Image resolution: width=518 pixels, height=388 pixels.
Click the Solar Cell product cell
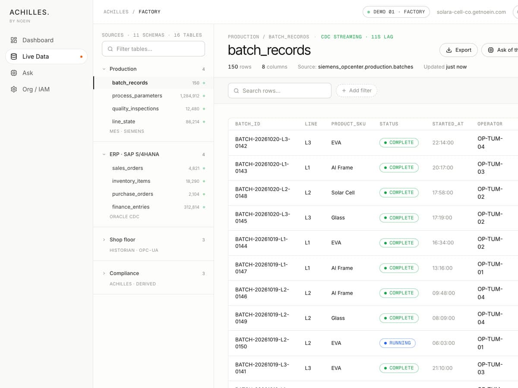coord(343,193)
